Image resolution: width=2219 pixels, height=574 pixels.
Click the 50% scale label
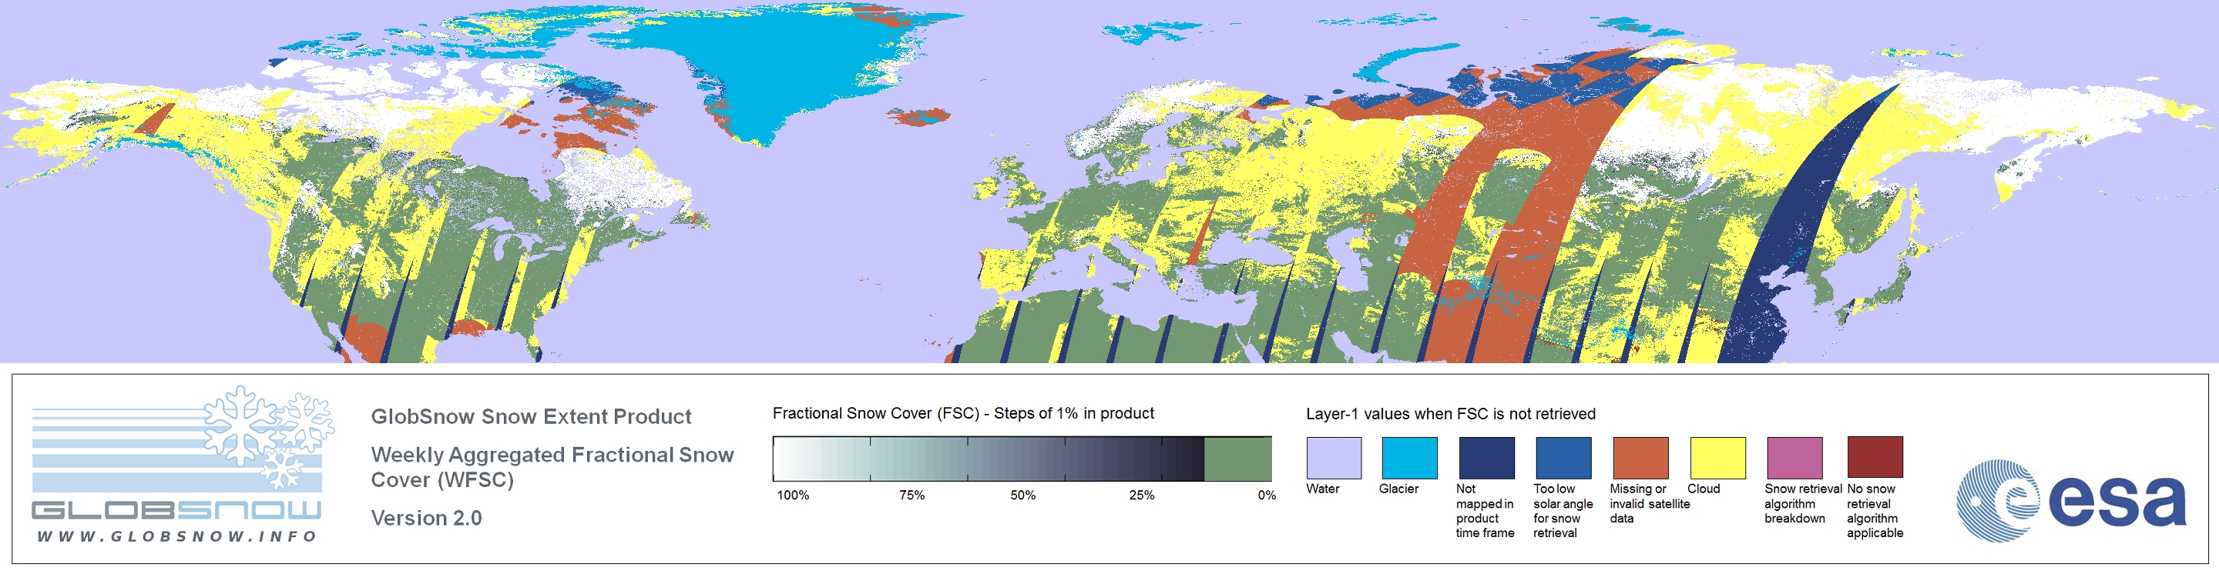1022,496
